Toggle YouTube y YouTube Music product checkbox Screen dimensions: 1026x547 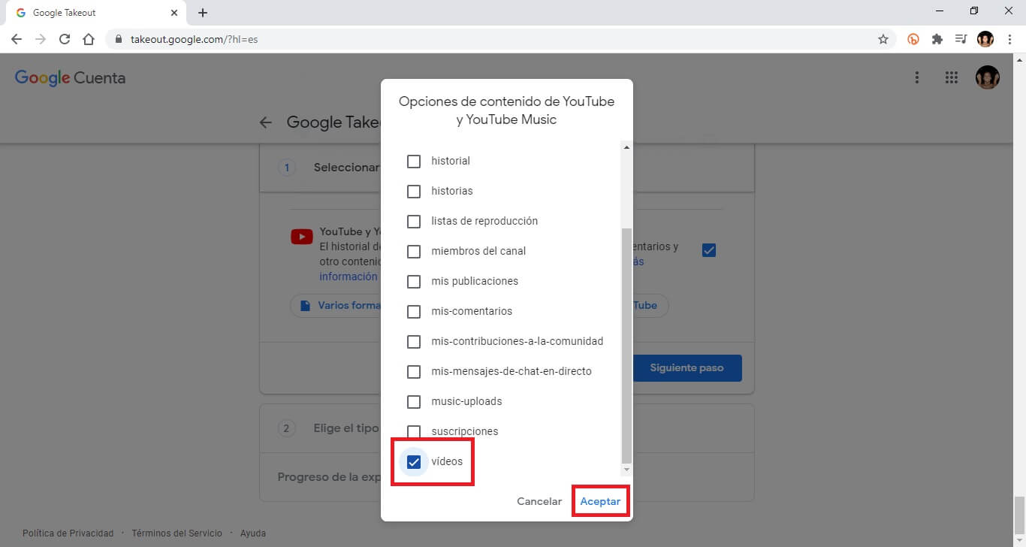[x=709, y=250]
